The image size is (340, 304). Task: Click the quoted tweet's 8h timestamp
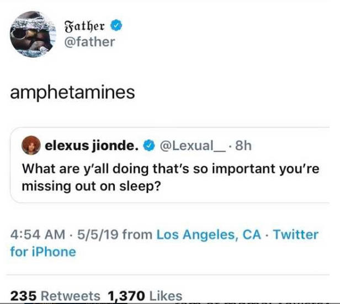[243, 146]
